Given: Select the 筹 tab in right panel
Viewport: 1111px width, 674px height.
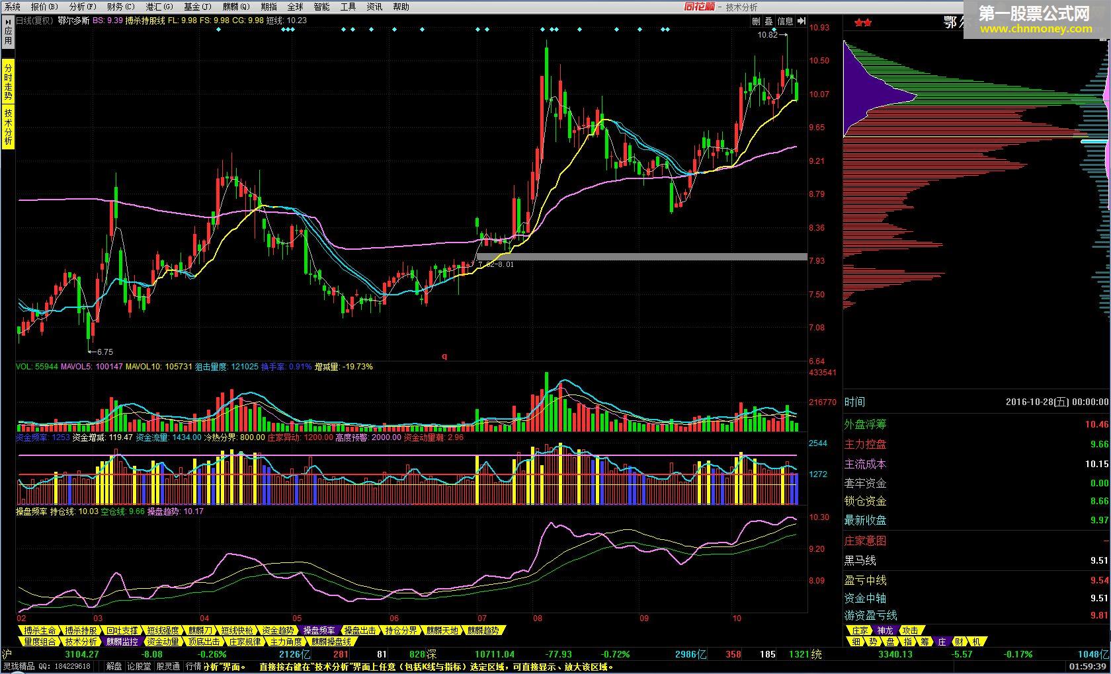Looking at the screenshot, I should tap(925, 641).
